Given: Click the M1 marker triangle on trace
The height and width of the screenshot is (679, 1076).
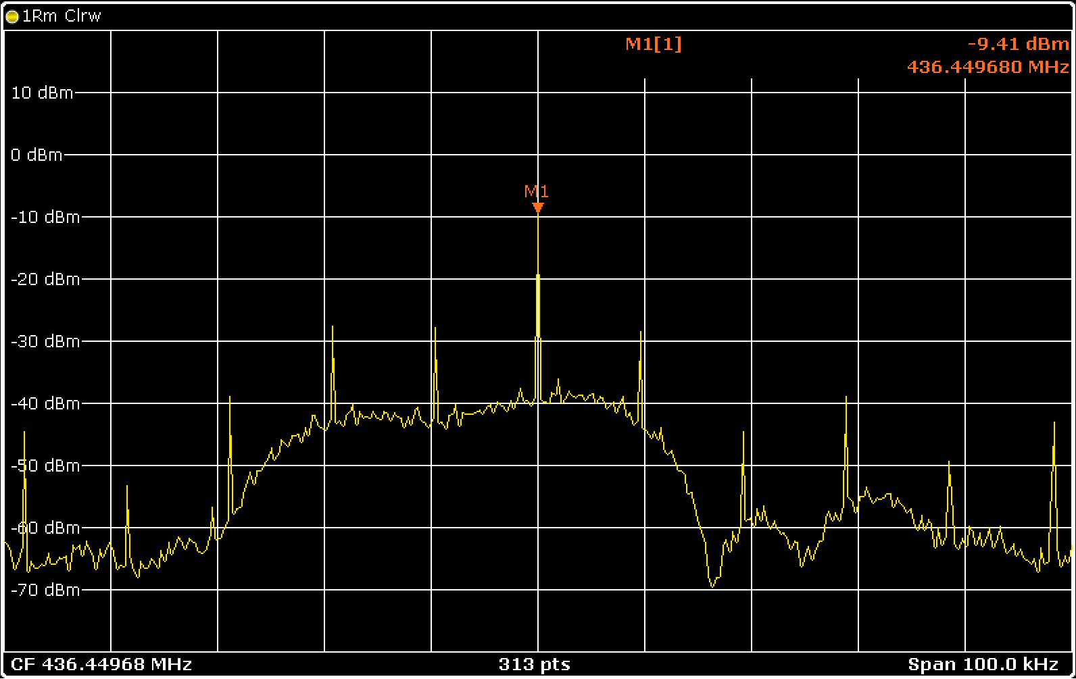Looking at the screenshot, I should click(x=538, y=207).
